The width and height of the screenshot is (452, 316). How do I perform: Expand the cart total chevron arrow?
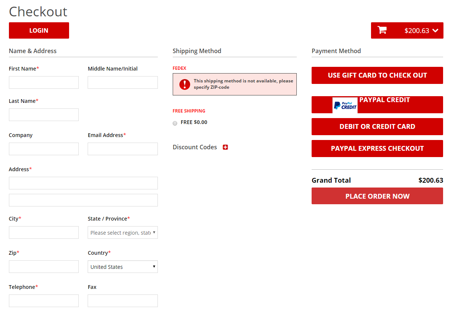pos(435,31)
